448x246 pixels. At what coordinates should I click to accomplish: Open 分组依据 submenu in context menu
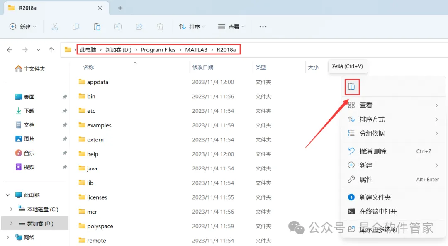(393, 133)
